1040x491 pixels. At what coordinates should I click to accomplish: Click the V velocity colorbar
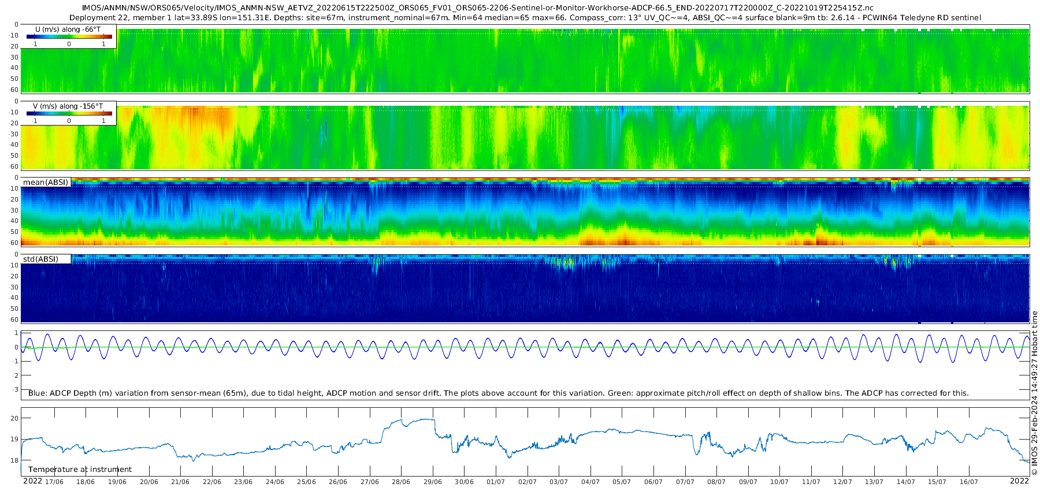pyautogui.click(x=69, y=113)
